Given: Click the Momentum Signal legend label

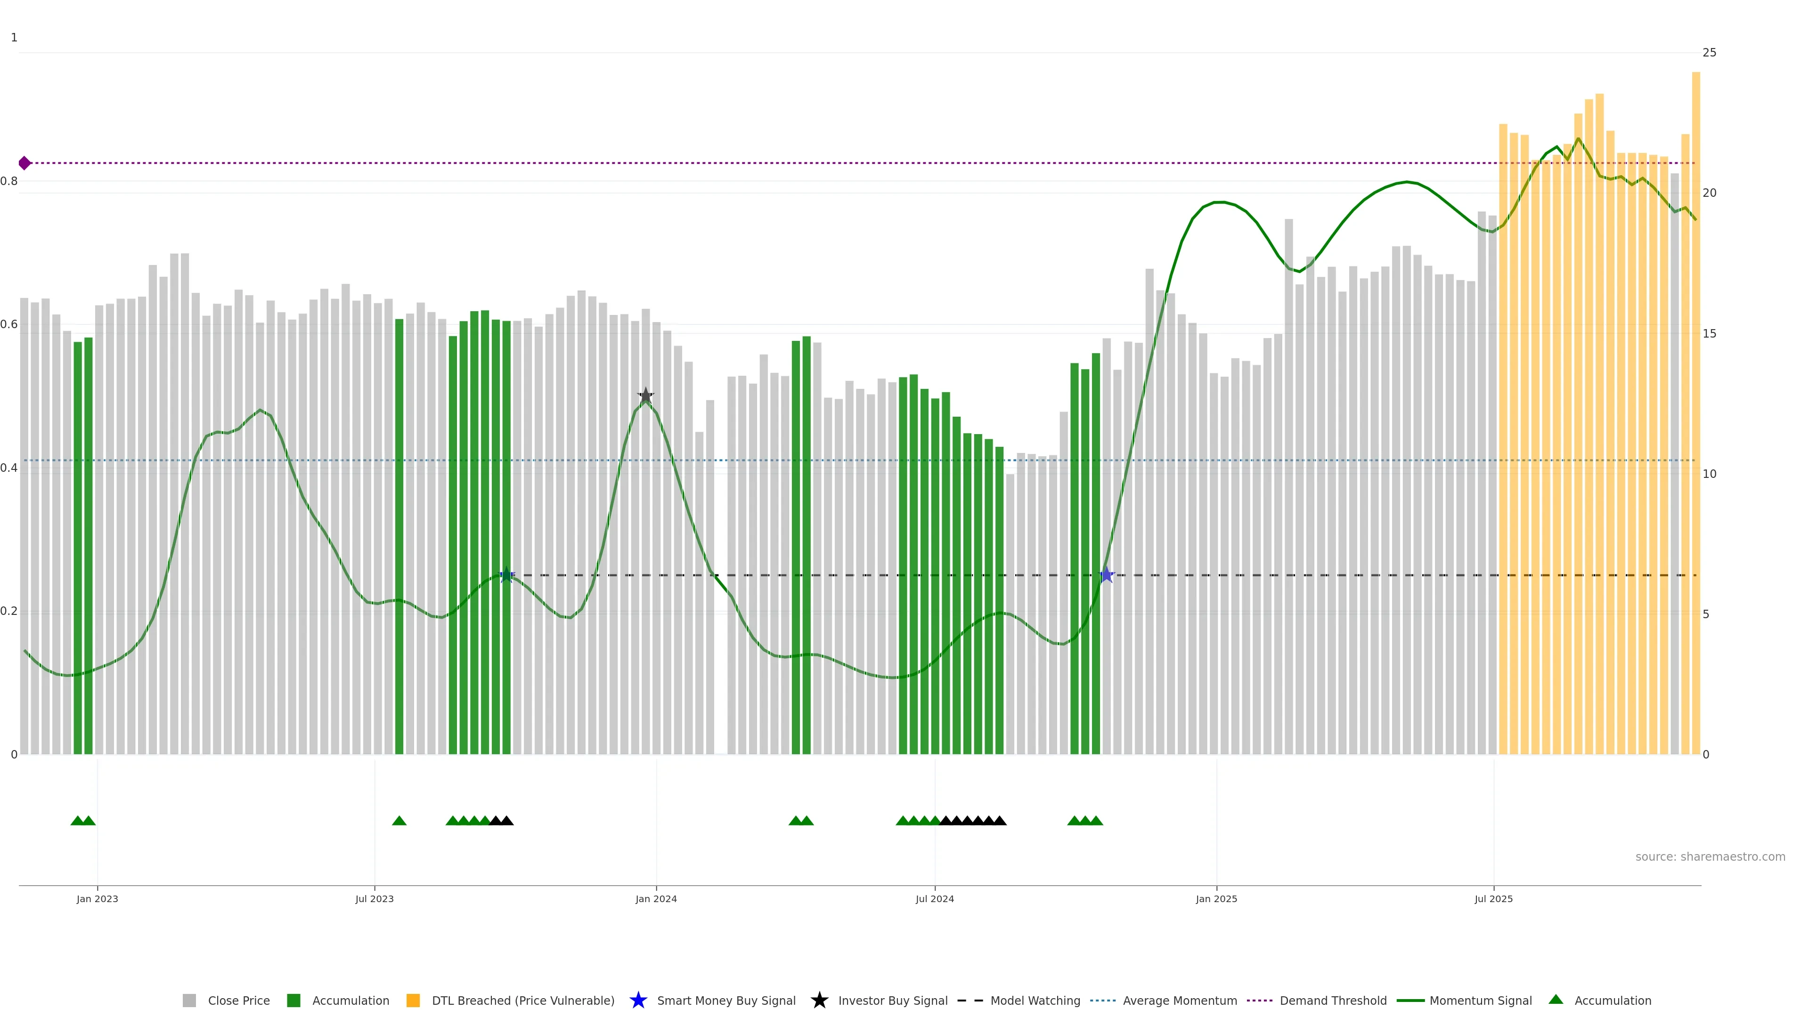Looking at the screenshot, I should point(1480,1000).
